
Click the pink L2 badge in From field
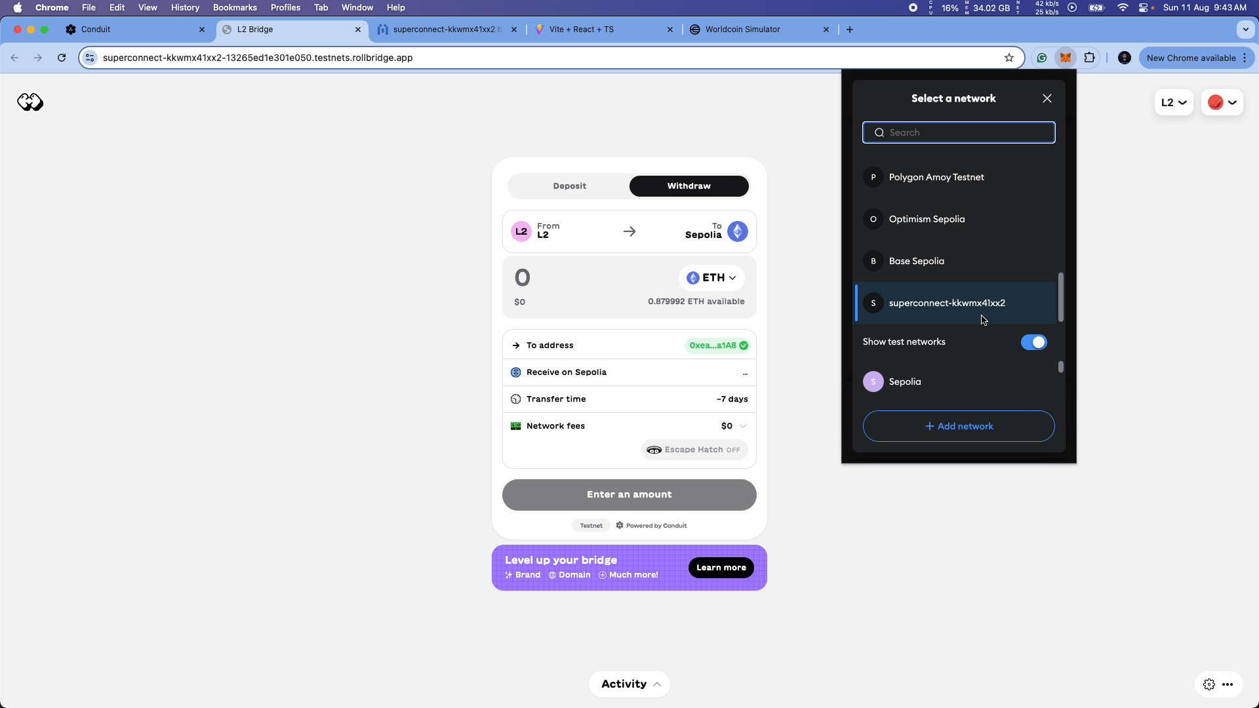[x=521, y=231]
